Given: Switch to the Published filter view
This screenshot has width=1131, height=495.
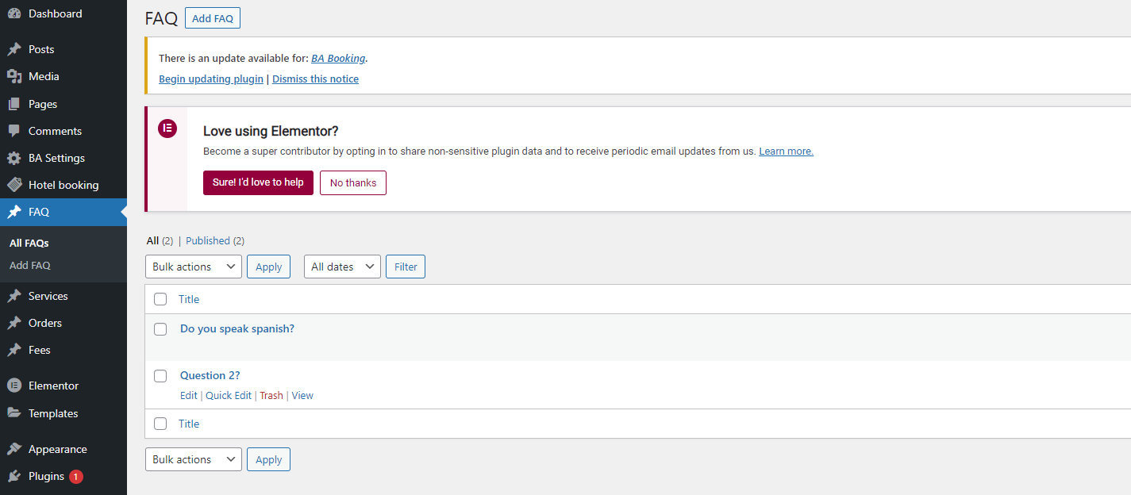Looking at the screenshot, I should 208,240.
